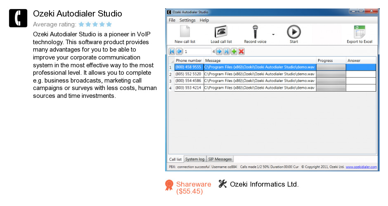Viewport: 388px width, 206px height.
Task: Click the average rating stars
Action: tap(95, 24)
